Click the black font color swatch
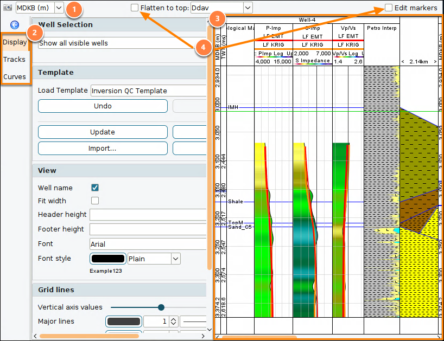This screenshot has height=341, width=444. point(108,259)
